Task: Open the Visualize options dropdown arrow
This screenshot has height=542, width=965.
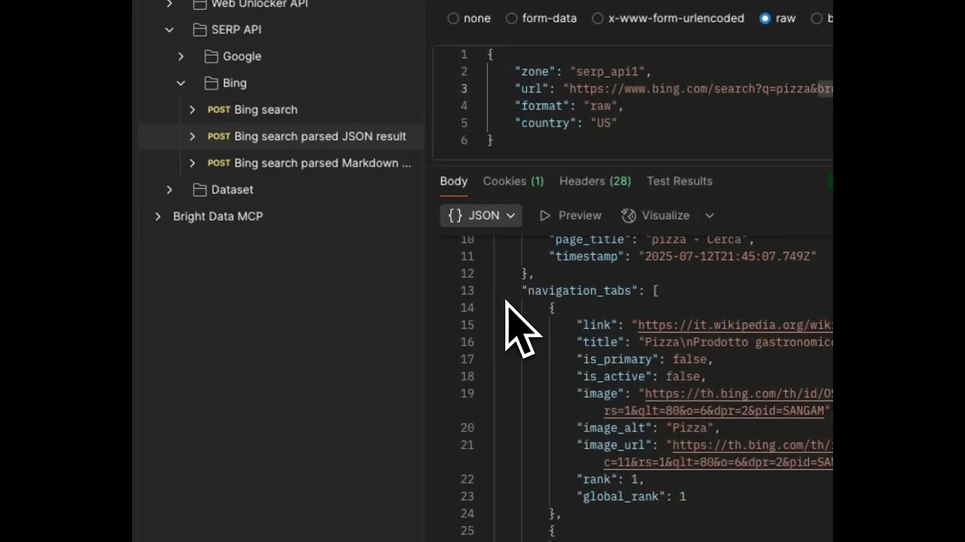Action: tap(709, 215)
